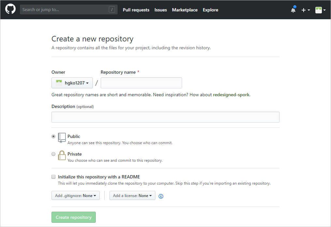Viewport: 331px width, 227px height.
Task: Check the notifications bell icon
Action: [x=293, y=10]
